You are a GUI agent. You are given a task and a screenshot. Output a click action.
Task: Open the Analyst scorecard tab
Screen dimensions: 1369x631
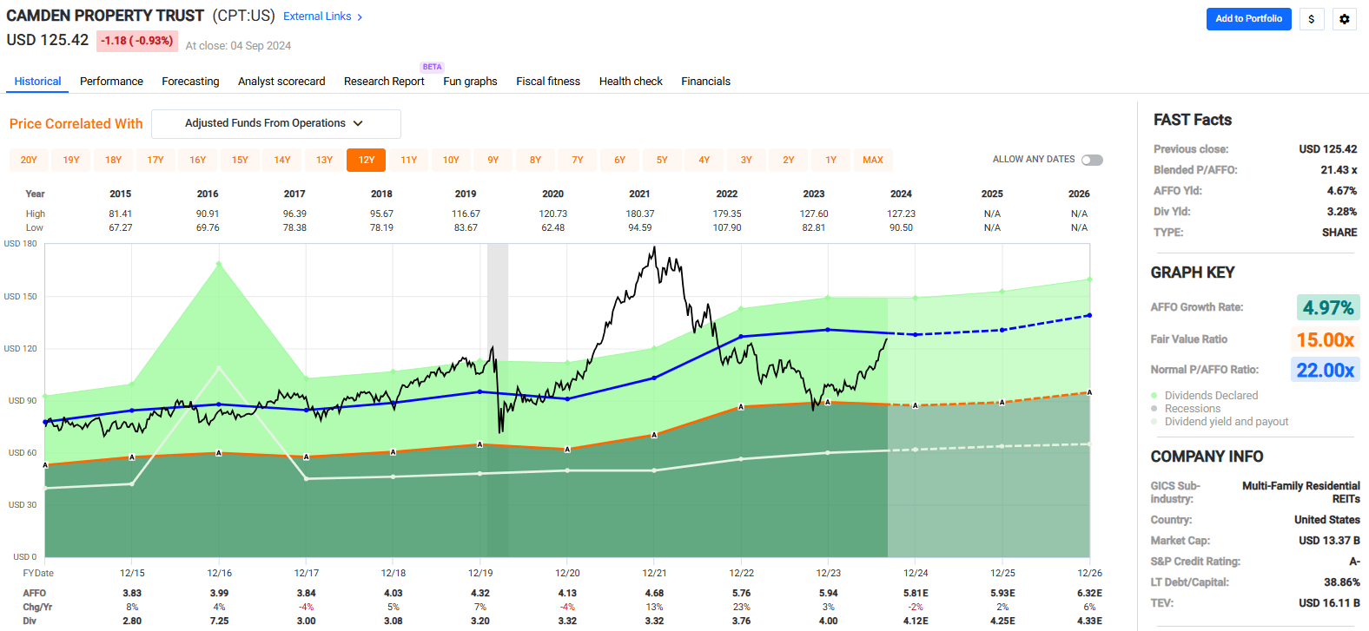[281, 82]
